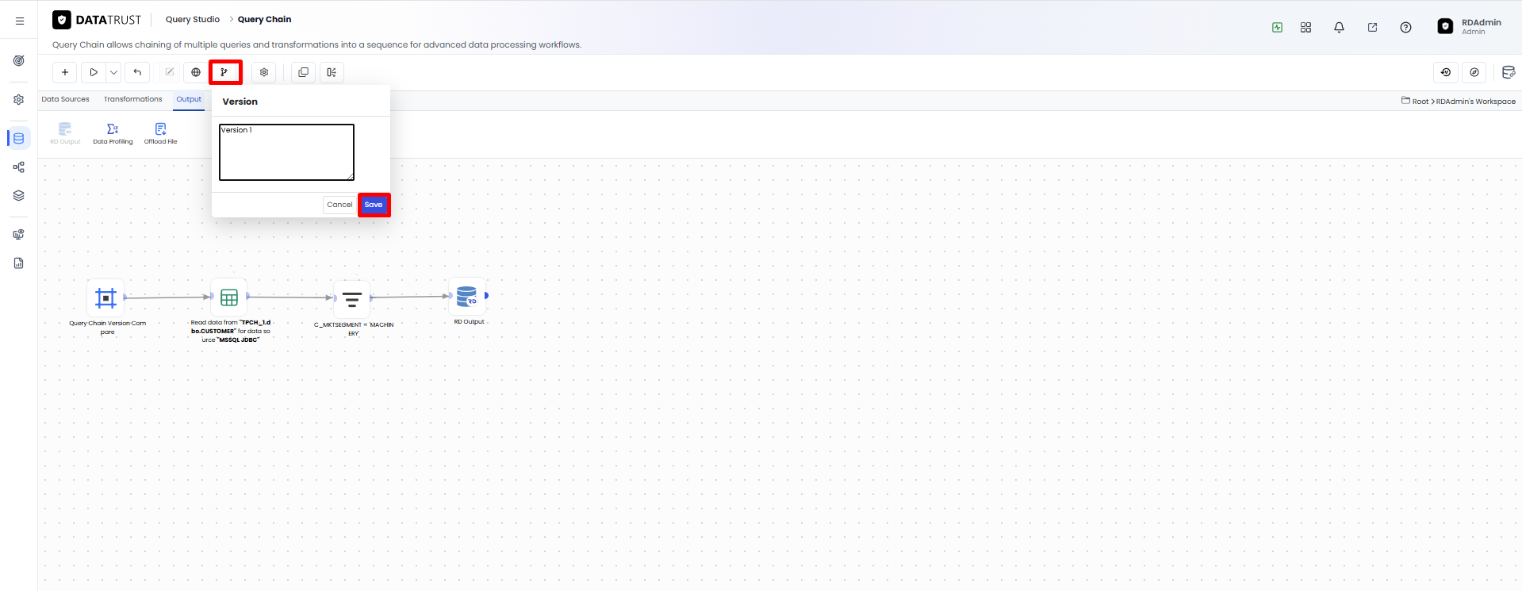Select the Offload File output tool
This screenshot has width=1522, height=591.
tap(160, 133)
